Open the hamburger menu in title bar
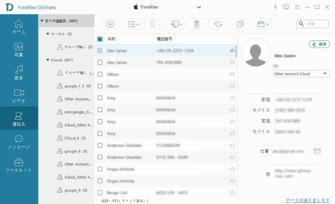The width and height of the screenshot is (335, 204). point(297,7)
